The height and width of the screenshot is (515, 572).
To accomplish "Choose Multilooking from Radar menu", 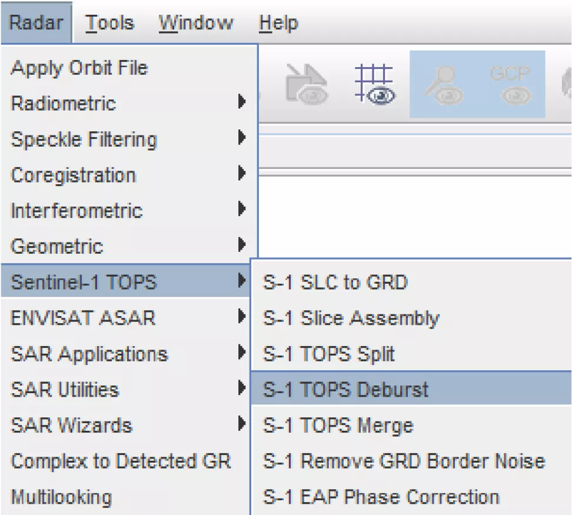I will [x=126, y=496].
